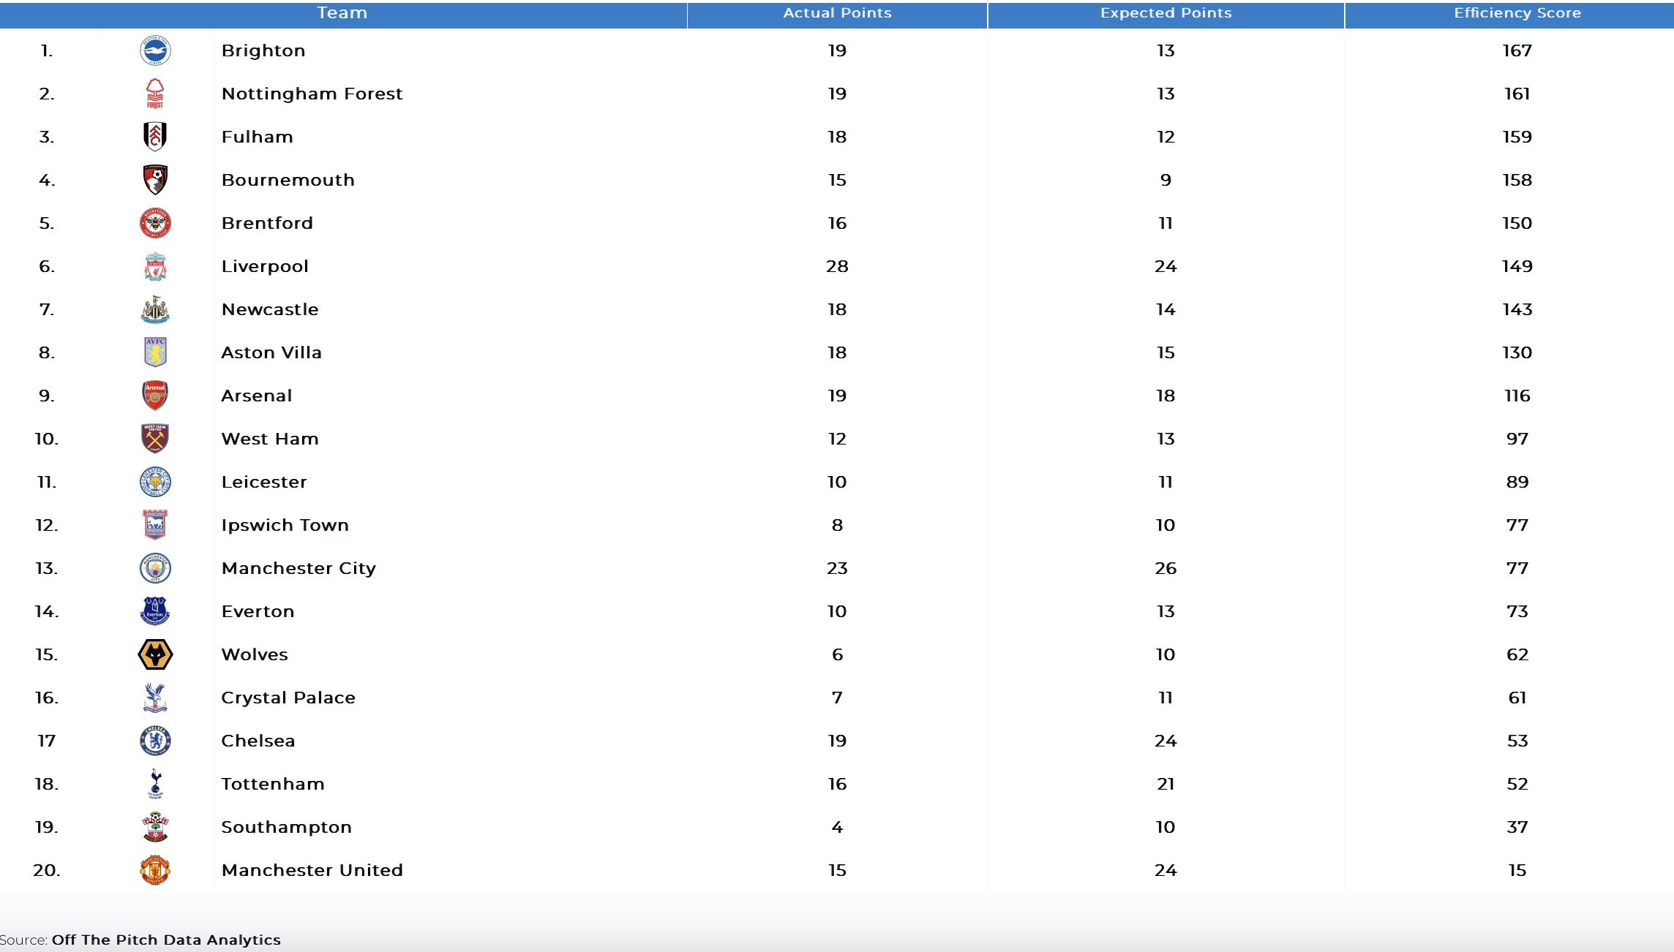Click Brighton's efficiency score 167

tap(1517, 50)
